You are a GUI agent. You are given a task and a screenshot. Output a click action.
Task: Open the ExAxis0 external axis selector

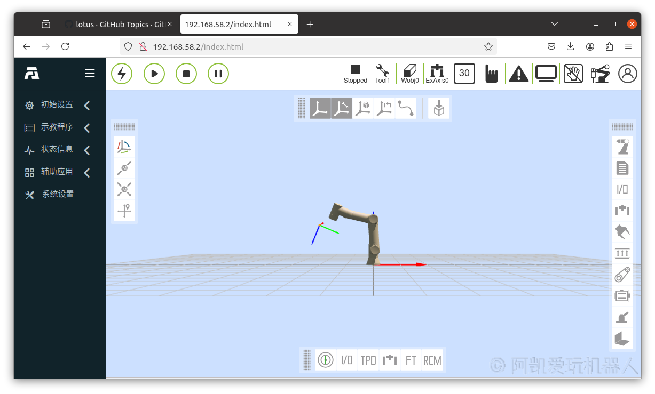(437, 74)
